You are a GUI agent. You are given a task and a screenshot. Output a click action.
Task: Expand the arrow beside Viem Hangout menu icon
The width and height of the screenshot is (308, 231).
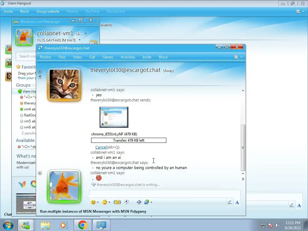point(303,12)
